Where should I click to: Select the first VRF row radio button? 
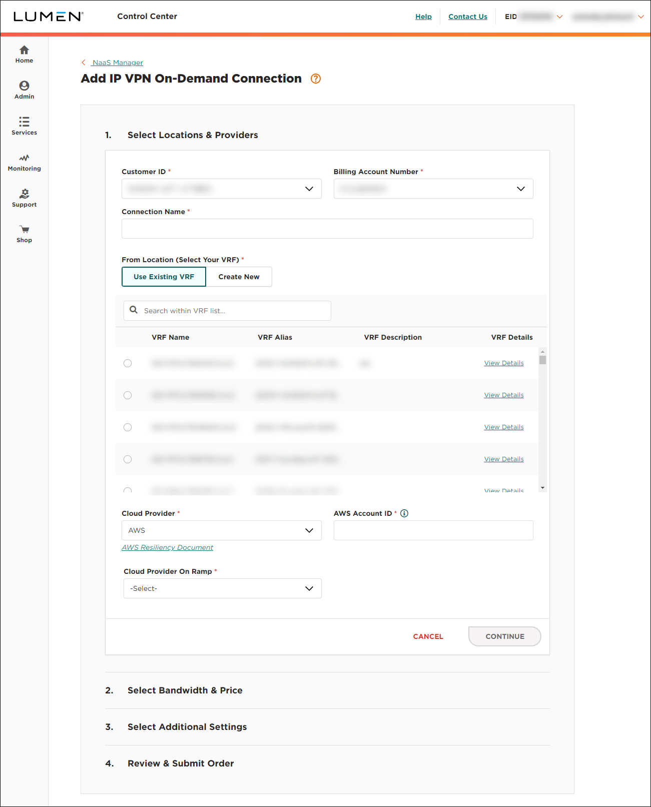pyautogui.click(x=128, y=363)
